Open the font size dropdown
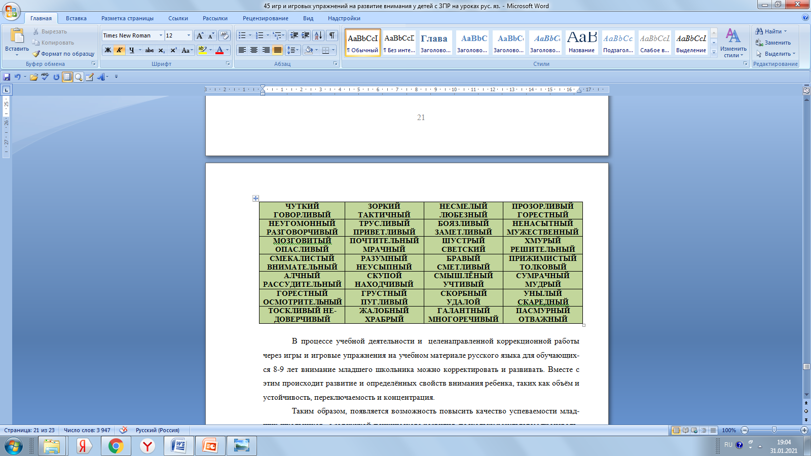Screen dimensions: 811x456 click(189, 35)
